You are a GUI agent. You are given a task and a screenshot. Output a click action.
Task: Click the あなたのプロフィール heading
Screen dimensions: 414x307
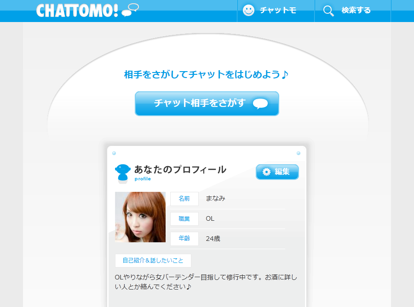point(180,169)
